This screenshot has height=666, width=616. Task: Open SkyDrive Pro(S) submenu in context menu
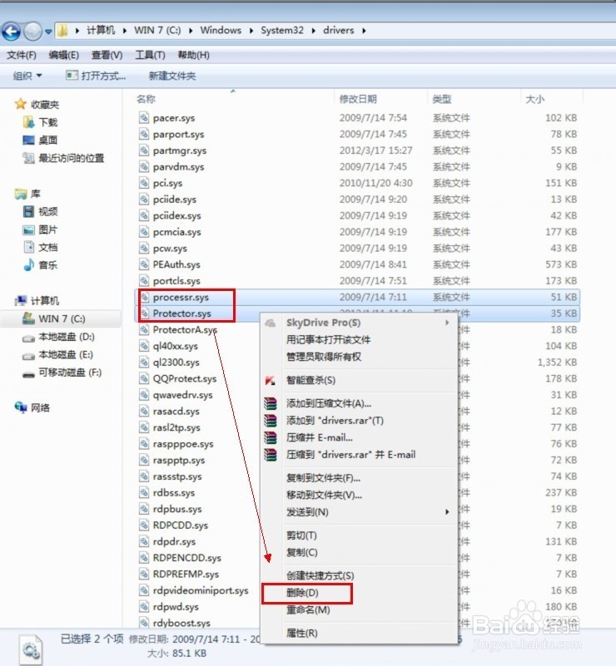pyautogui.click(x=360, y=323)
